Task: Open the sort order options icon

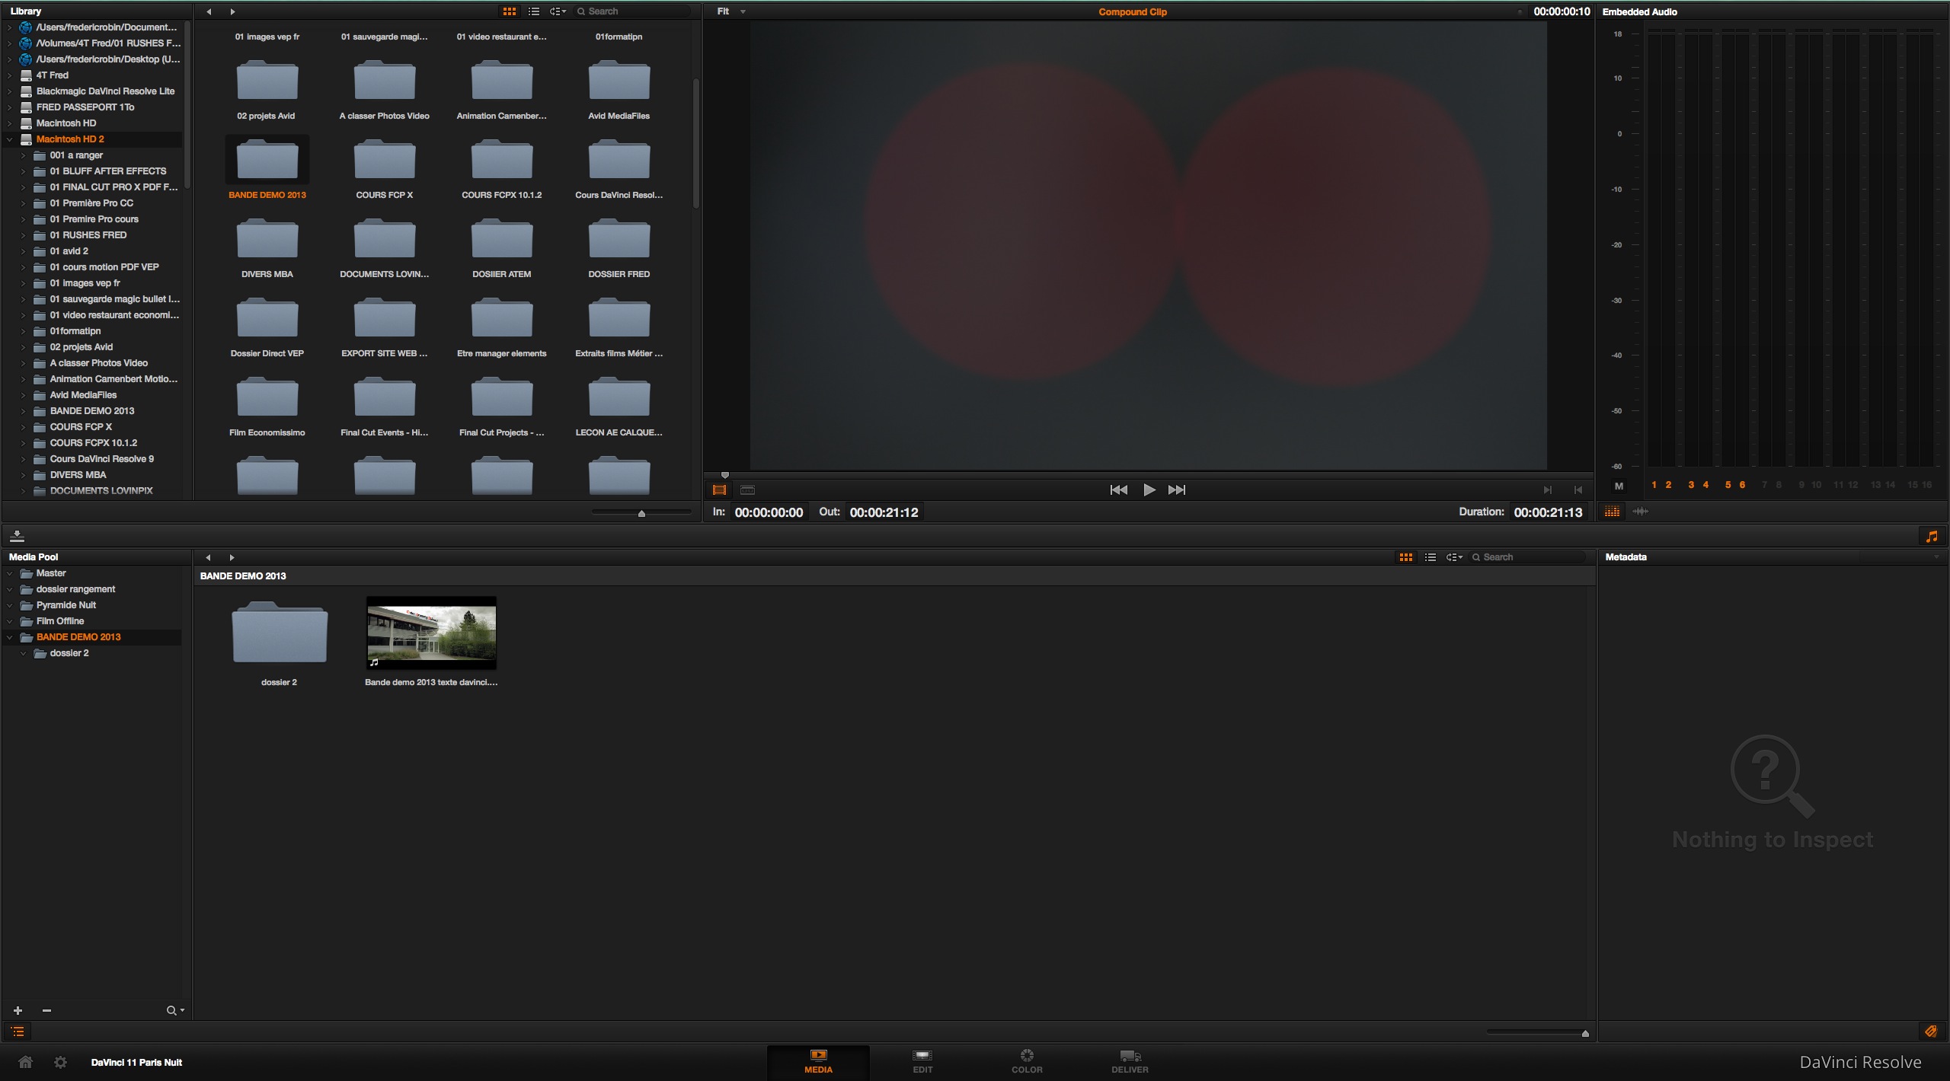Action: point(558,11)
